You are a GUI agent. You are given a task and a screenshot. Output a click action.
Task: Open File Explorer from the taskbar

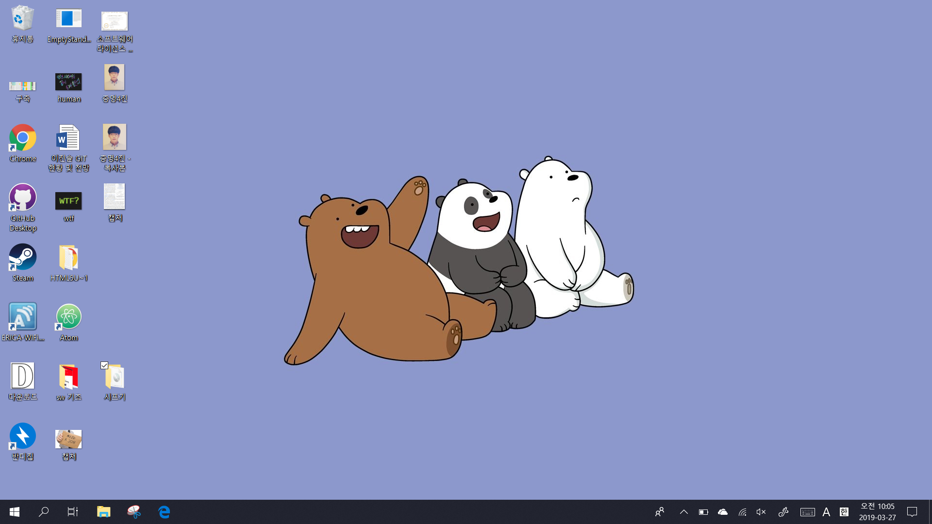pos(103,512)
